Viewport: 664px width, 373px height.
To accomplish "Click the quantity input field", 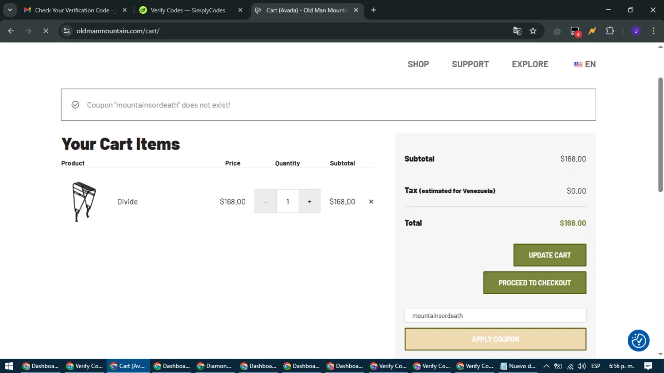I will [288, 201].
